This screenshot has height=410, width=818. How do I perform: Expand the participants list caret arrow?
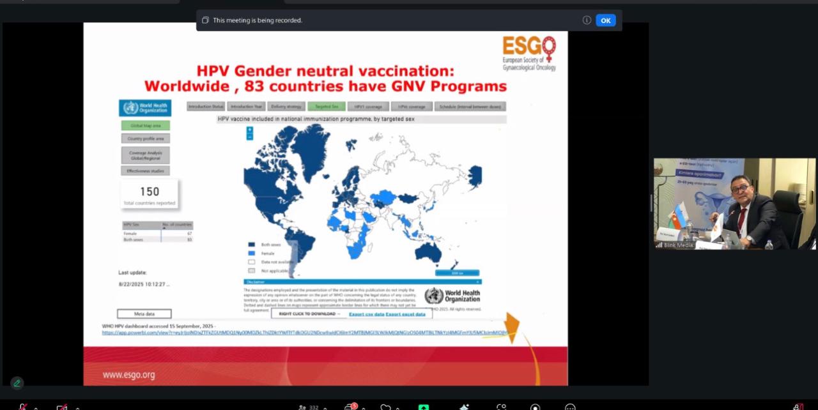tap(325, 408)
